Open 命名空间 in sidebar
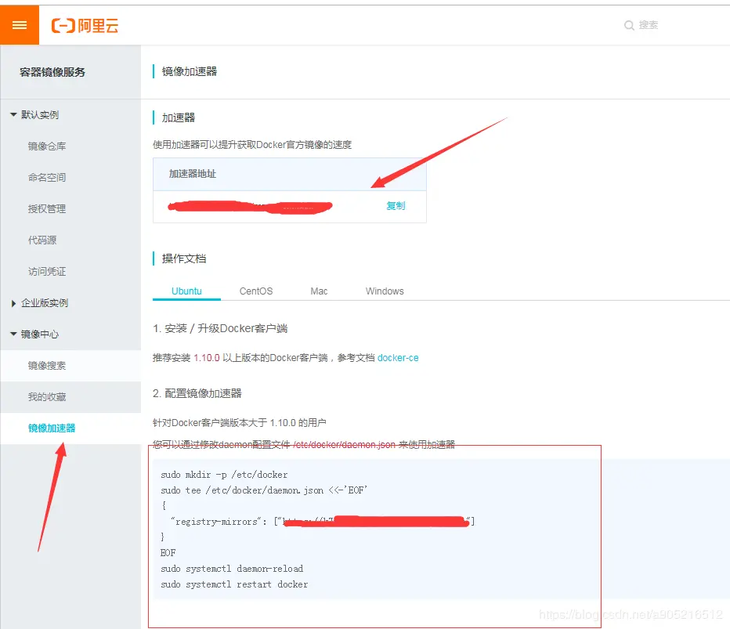Viewport: 730px width, 629px height. click(46, 177)
